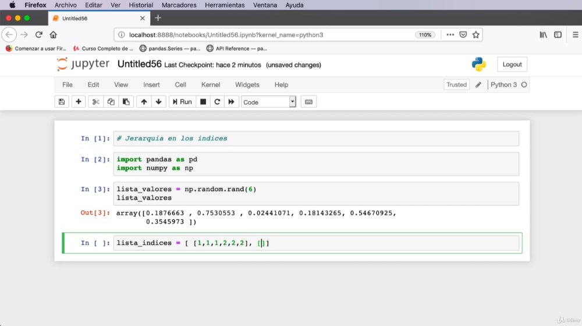Open bookmark Comenzar a usar Firefox

pyautogui.click(x=36, y=48)
